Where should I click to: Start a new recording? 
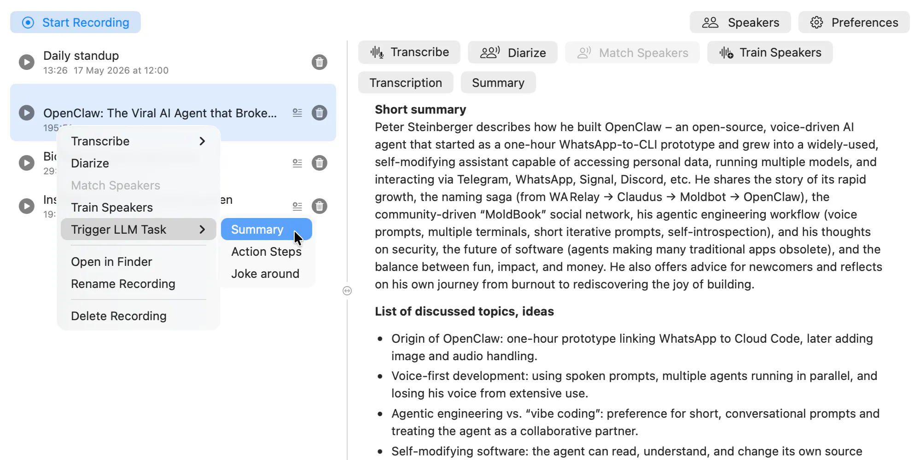[x=76, y=22]
